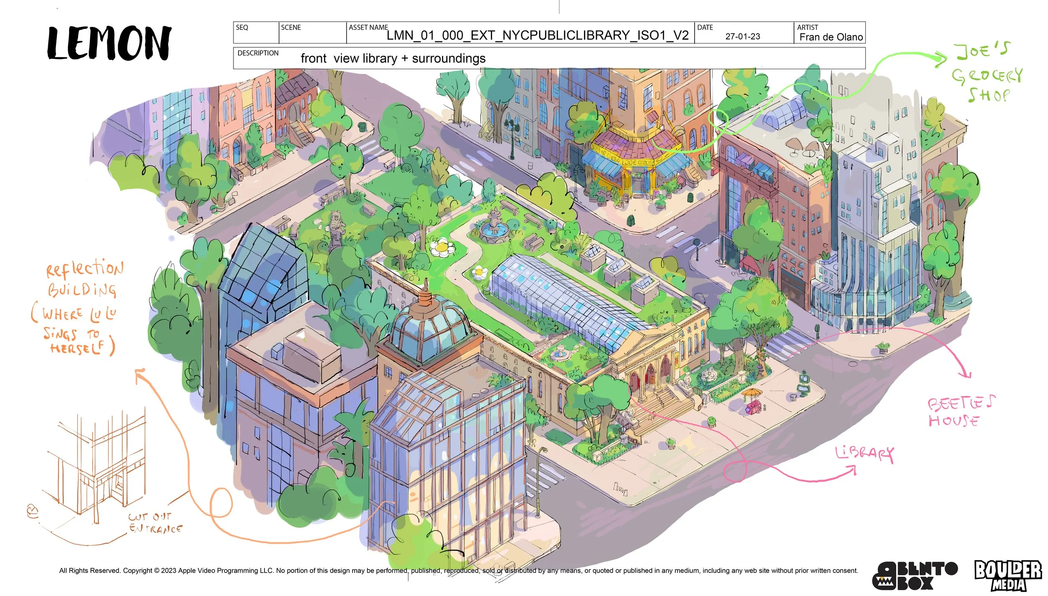The width and height of the screenshot is (1048, 596).
Task: Select the SEQ field in the header
Action: click(256, 33)
